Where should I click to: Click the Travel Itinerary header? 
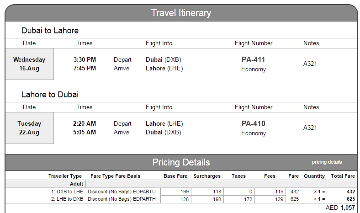click(x=181, y=13)
